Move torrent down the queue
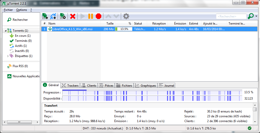260x133 pixels. click(116, 16)
